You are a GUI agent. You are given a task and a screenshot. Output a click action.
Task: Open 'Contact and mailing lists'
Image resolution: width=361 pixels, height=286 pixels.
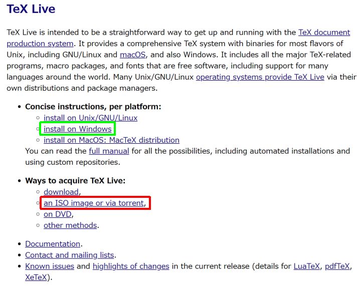coord(70,255)
